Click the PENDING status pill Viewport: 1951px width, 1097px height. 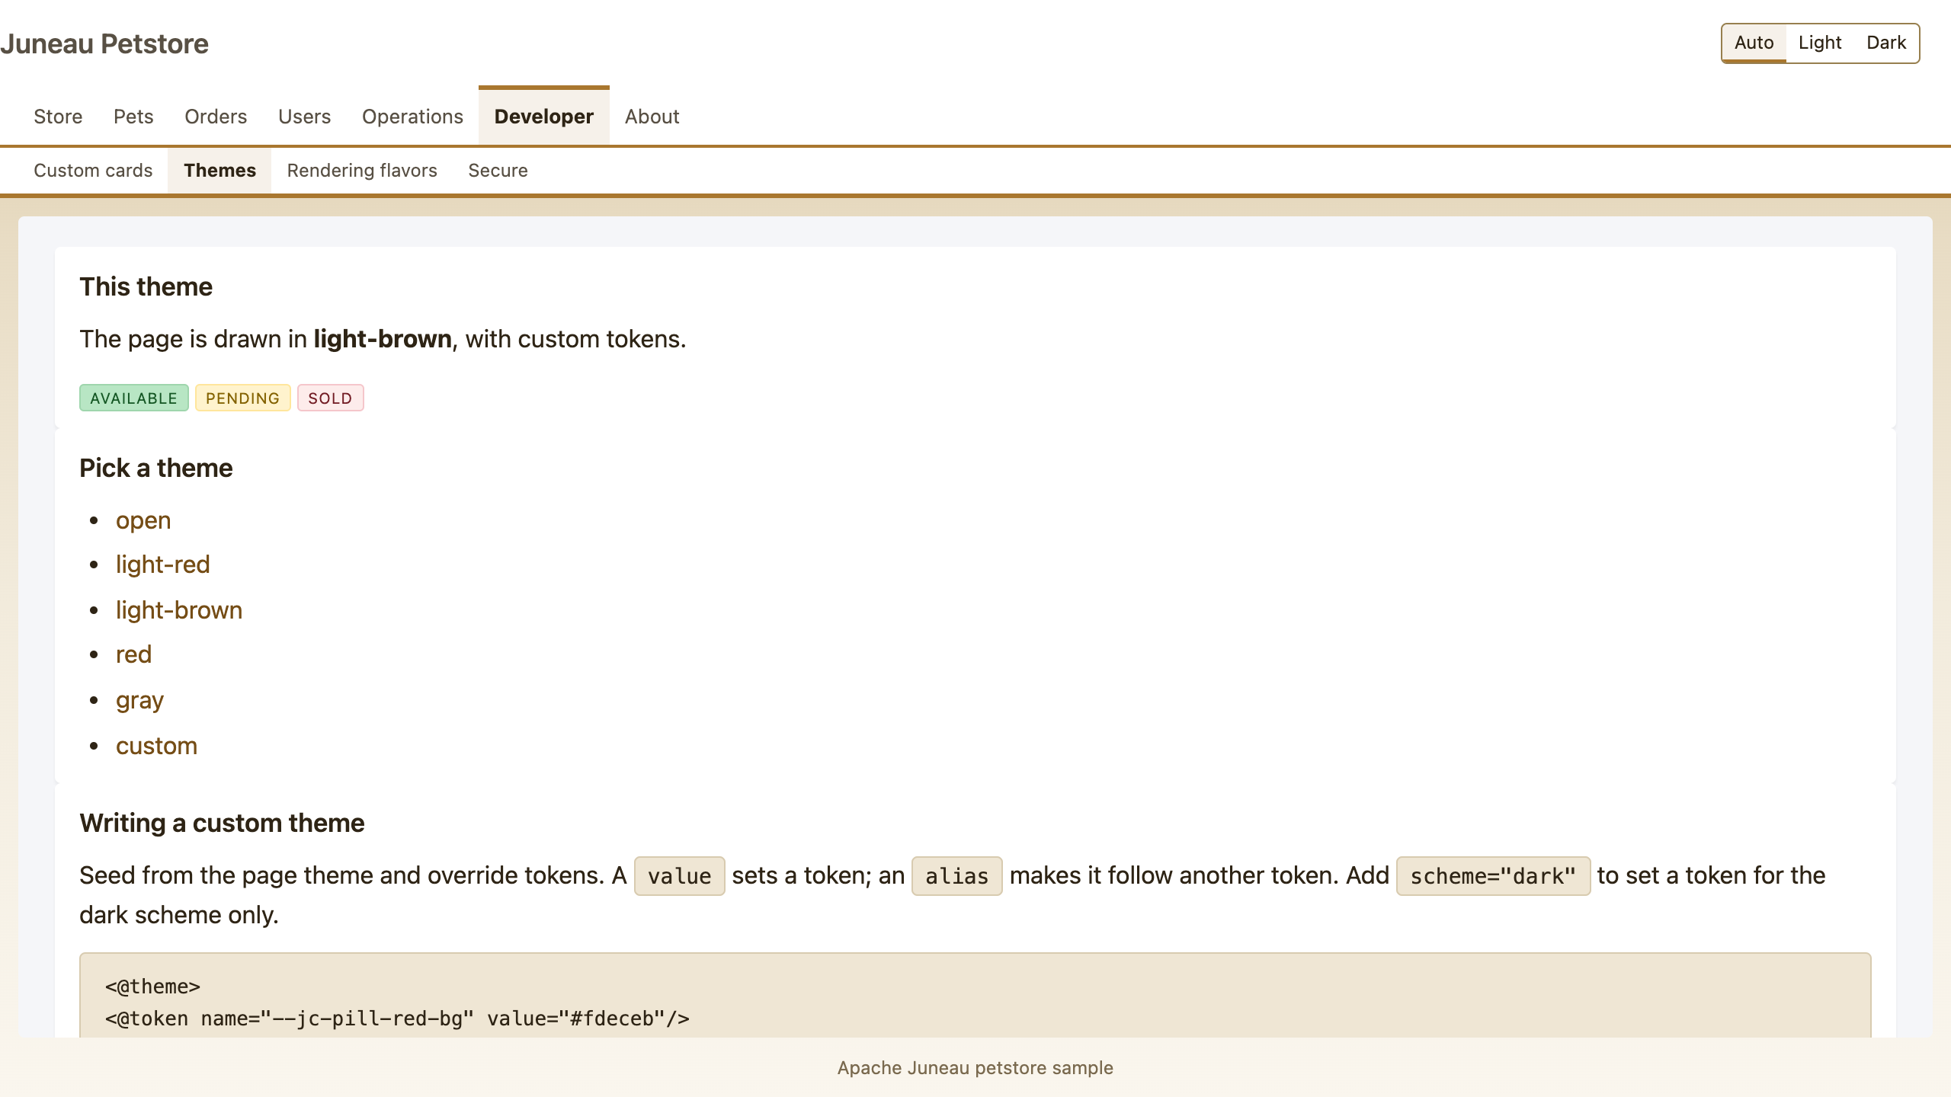(243, 398)
